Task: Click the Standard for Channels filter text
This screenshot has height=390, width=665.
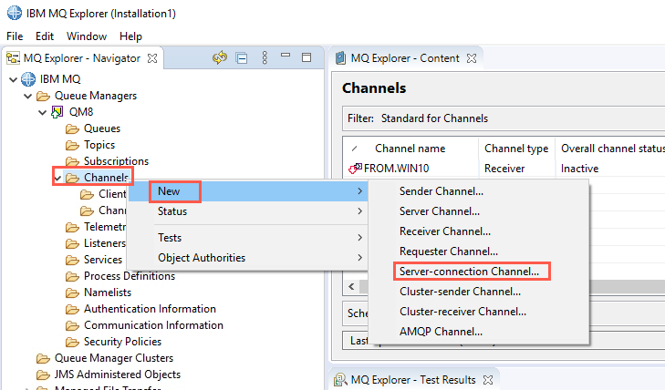Action: tap(434, 118)
